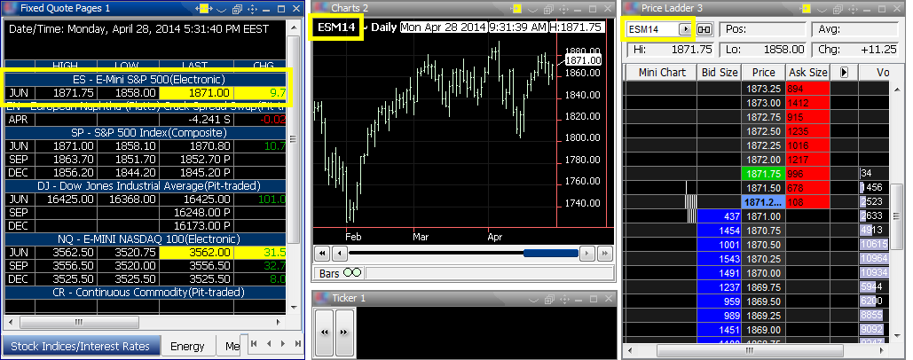This screenshot has width=913, height=360.
Task: Switch to the Energy tab
Action: pyautogui.click(x=187, y=346)
